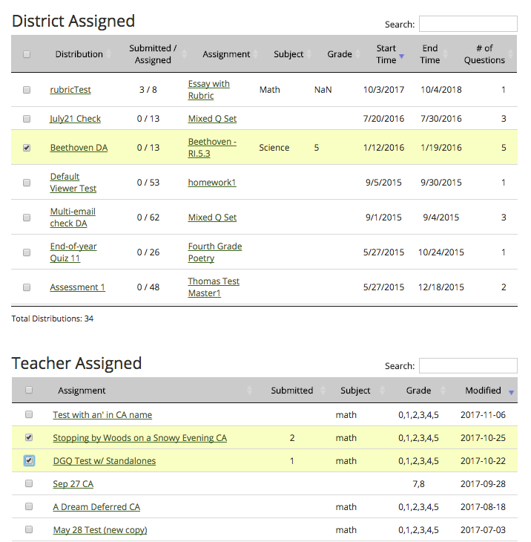Open Fourth Grade Poetry assignment
Image resolution: width=531 pixels, height=542 pixels.
pos(215,252)
